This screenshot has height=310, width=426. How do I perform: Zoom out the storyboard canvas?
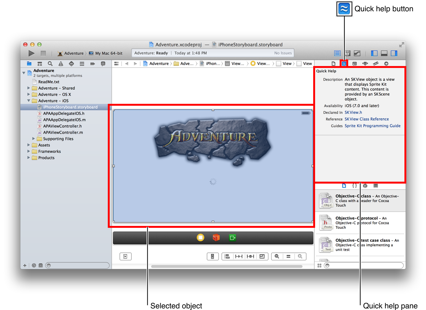[277, 256]
